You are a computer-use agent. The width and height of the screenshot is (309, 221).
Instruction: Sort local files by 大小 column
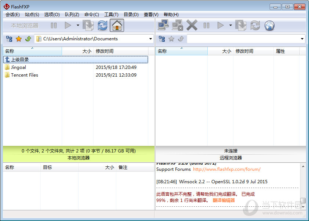tap(78, 51)
